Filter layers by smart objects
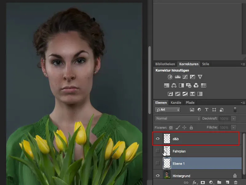 pos(221,110)
